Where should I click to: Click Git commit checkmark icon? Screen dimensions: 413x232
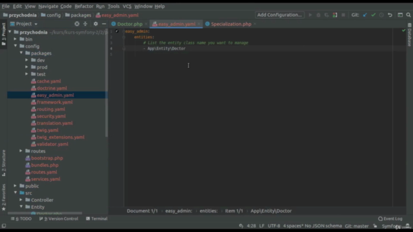tap(373, 15)
